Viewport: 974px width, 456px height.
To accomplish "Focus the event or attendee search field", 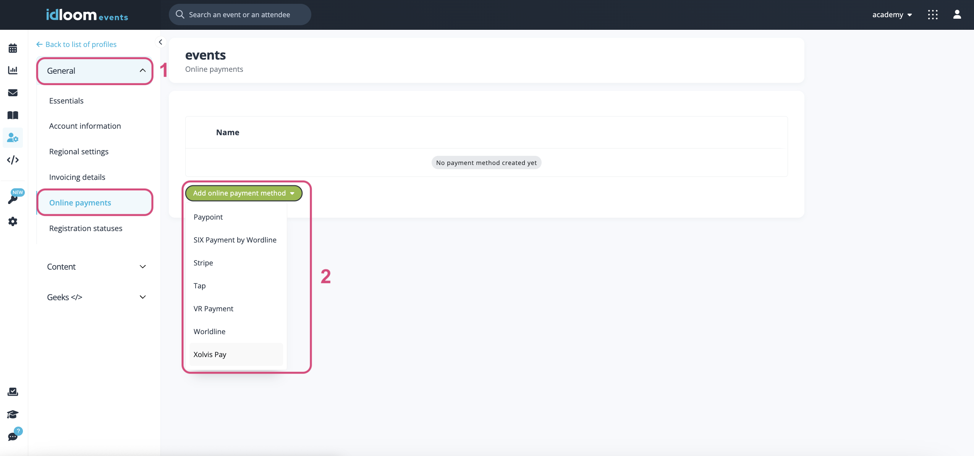I will pos(240,15).
